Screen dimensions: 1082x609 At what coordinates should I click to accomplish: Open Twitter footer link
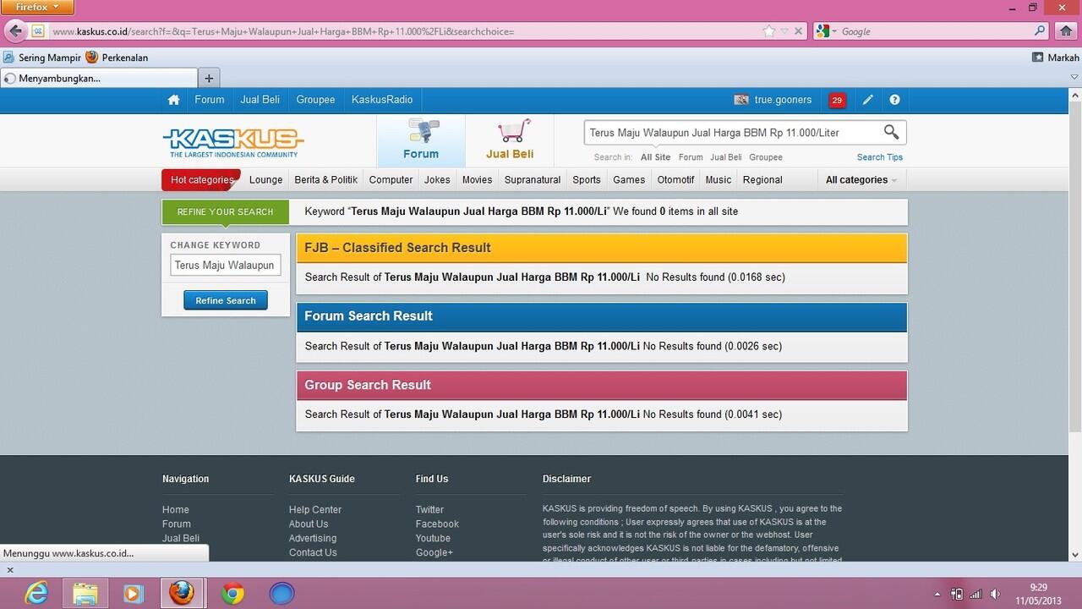click(429, 510)
